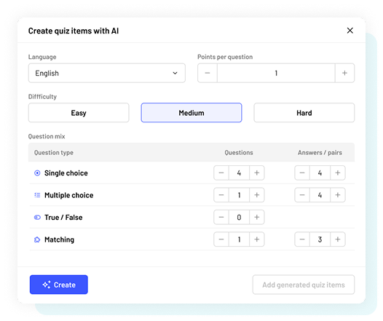This screenshot has width=383, height=321.
Task: Decrease Single choice questions count
Action: [221, 173]
